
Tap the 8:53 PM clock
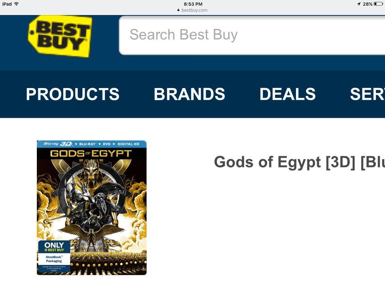pos(193,4)
